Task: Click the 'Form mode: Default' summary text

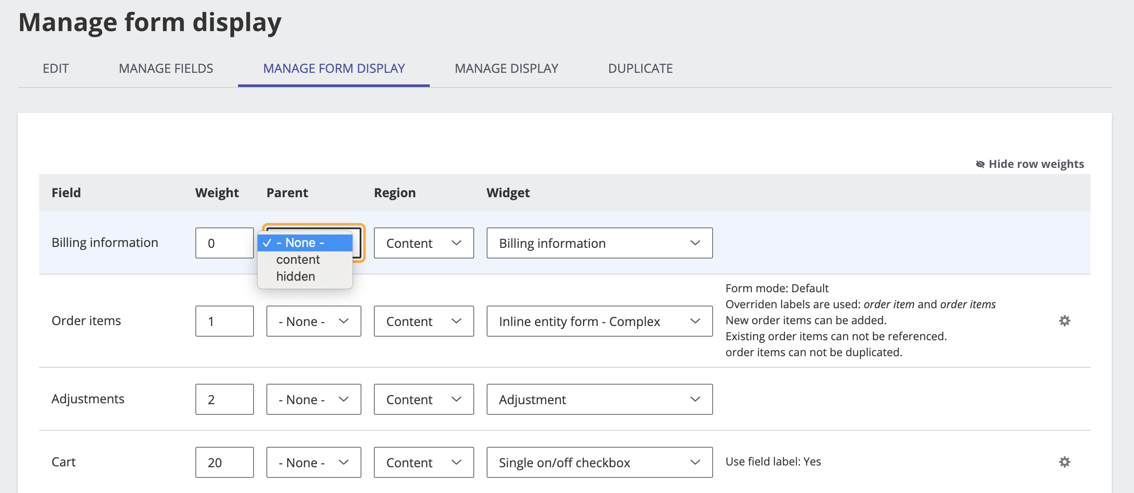Action: 777,288
